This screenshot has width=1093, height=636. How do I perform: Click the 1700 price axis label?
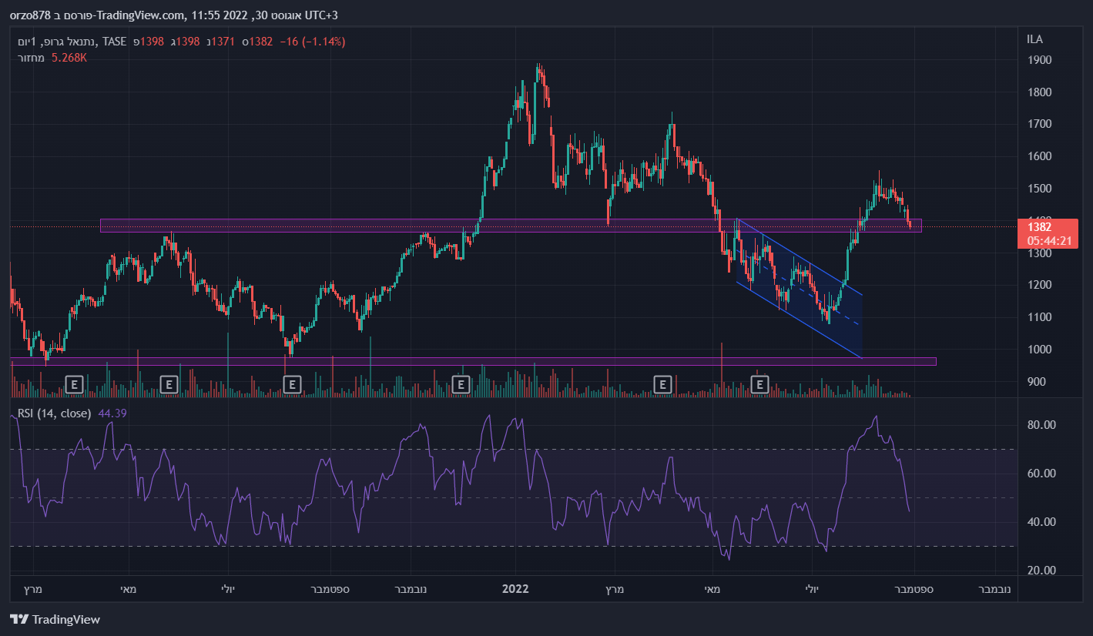point(1040,124)
